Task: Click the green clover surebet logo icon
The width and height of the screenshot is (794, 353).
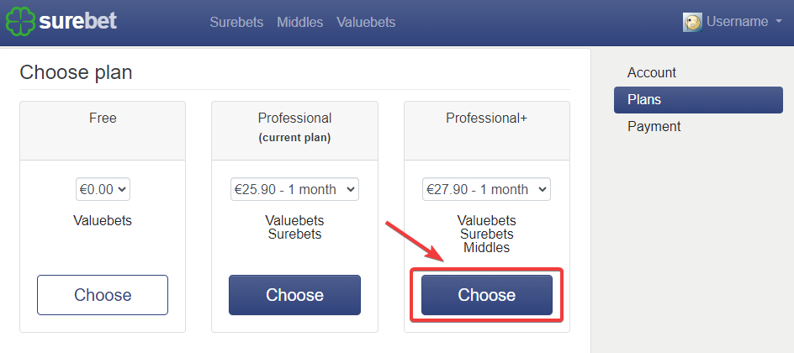Action: tap(20, 22)
